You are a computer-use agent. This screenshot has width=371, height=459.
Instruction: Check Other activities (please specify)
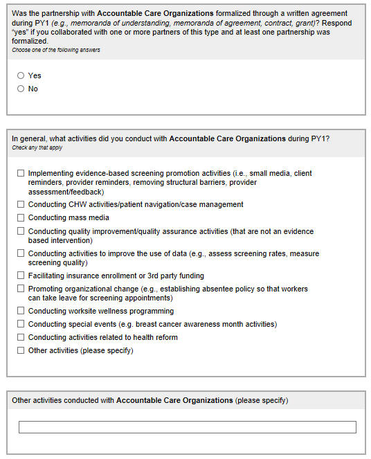tap(21, 350)
